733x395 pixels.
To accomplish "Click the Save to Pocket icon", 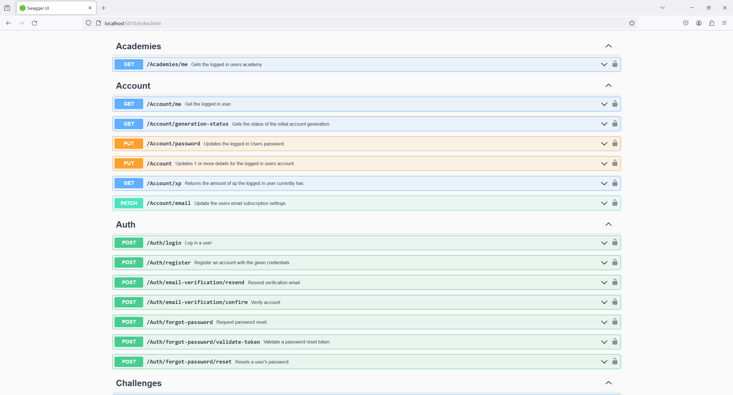I will [x=685, y=23].
